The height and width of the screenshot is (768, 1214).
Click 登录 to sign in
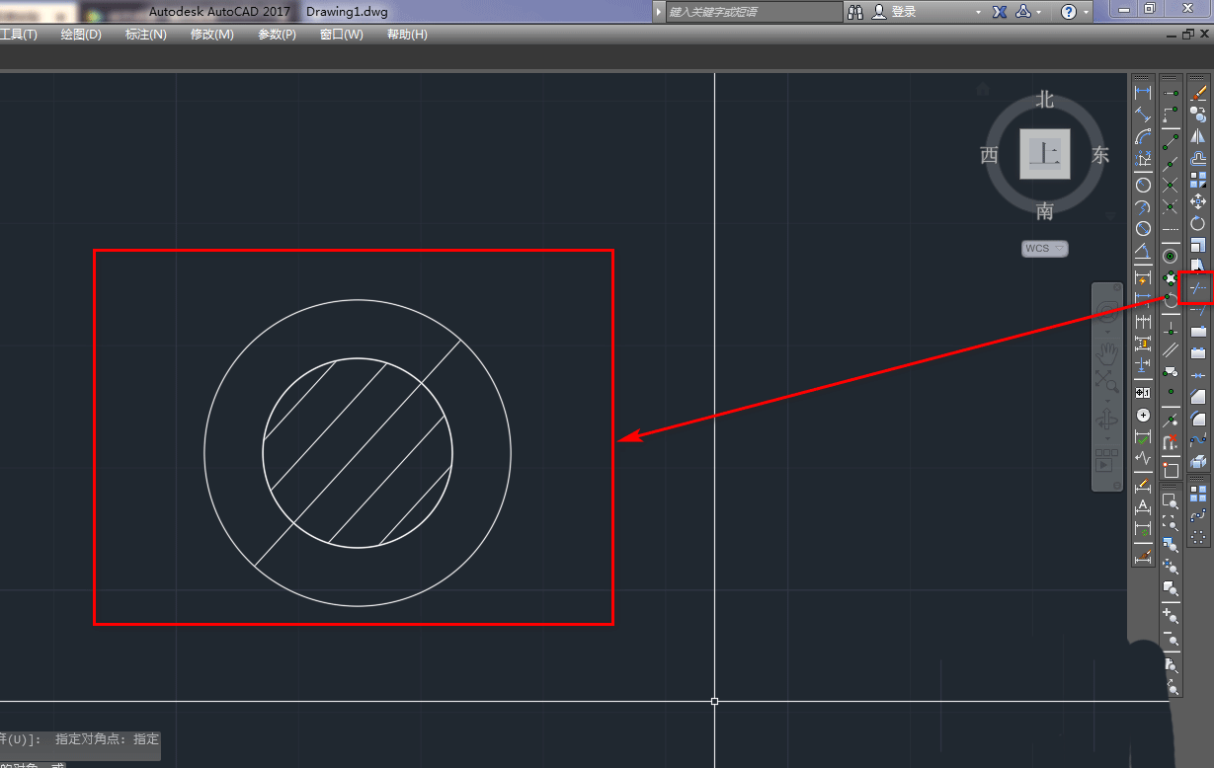pos(904,12)
